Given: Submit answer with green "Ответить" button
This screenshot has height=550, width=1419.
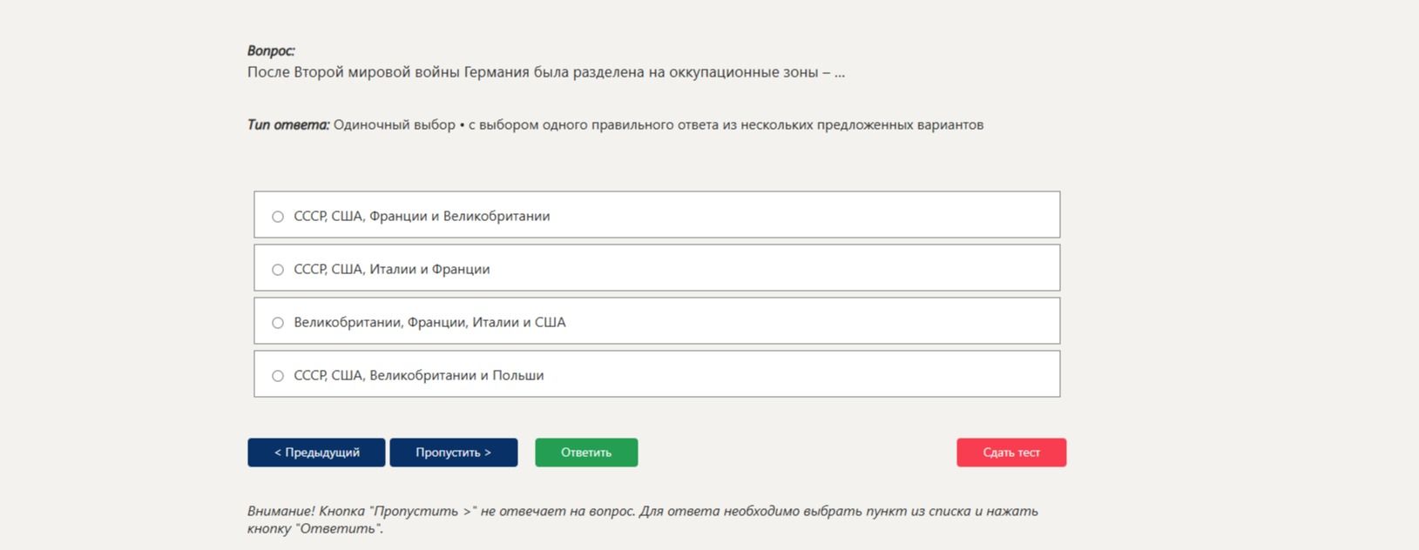Looking at the screenshot, I should 586,453.
